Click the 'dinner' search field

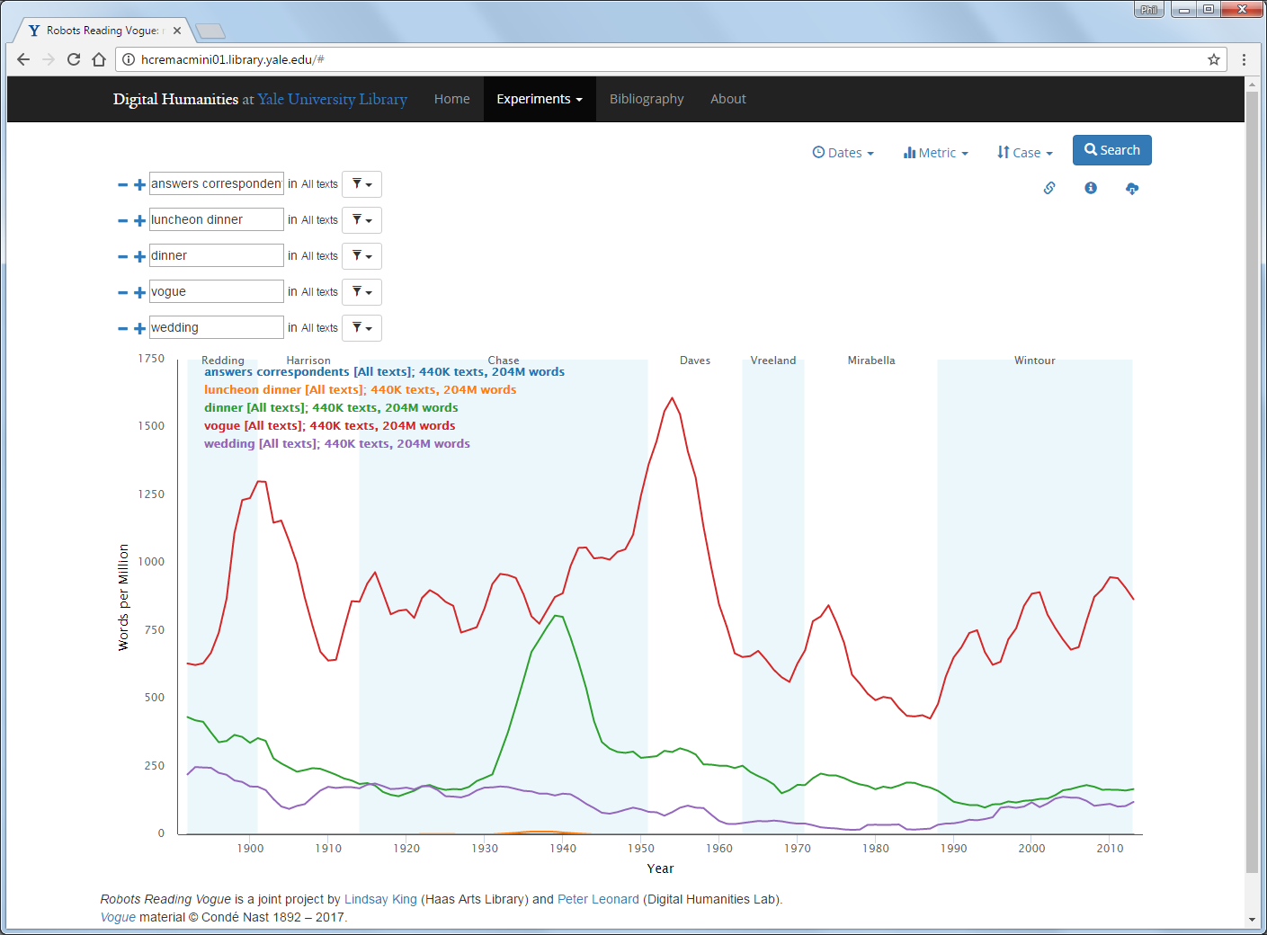217,255
